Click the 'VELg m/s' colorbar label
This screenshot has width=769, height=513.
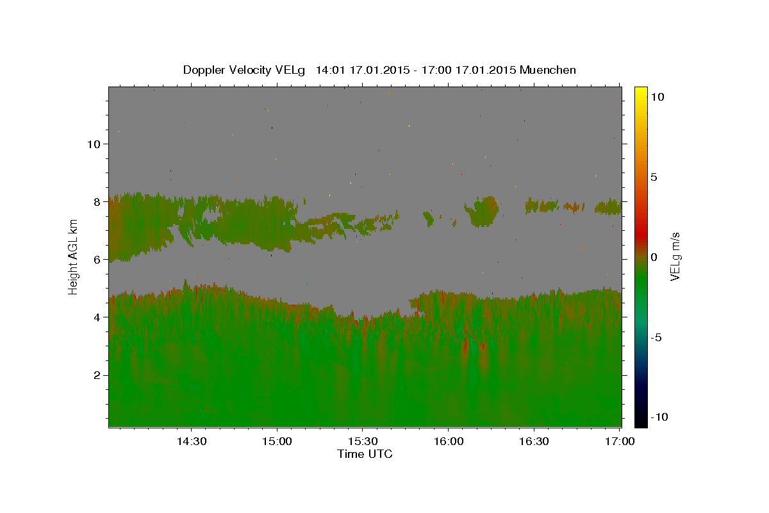tap(675, 256)
